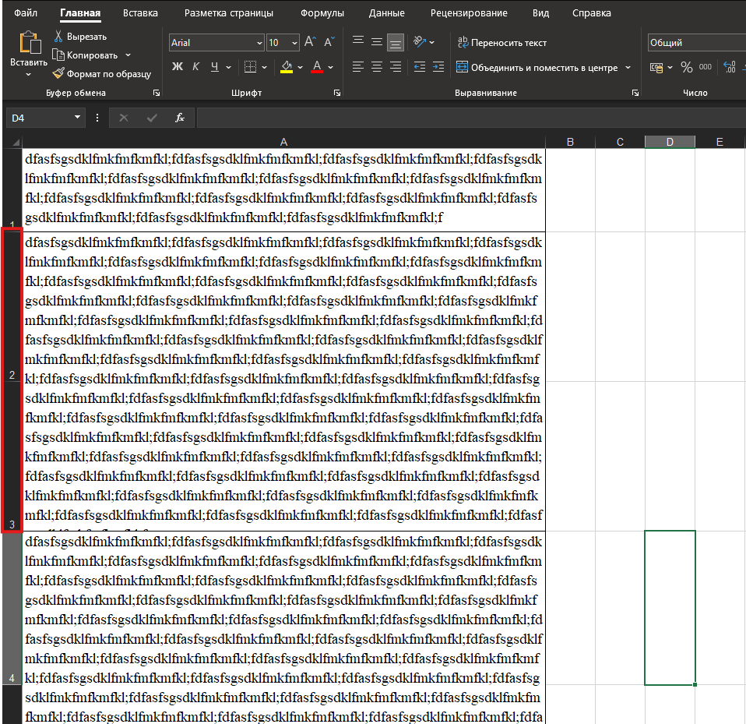Select column D header
The image size is (746, 724).
(x=670, y=142)
